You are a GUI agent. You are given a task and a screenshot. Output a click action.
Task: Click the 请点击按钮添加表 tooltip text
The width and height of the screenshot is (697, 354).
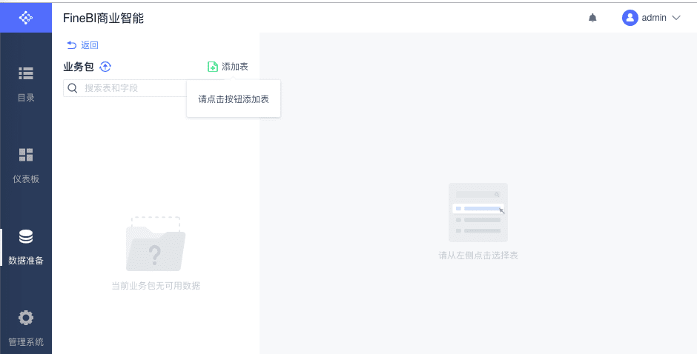point(234,99)
